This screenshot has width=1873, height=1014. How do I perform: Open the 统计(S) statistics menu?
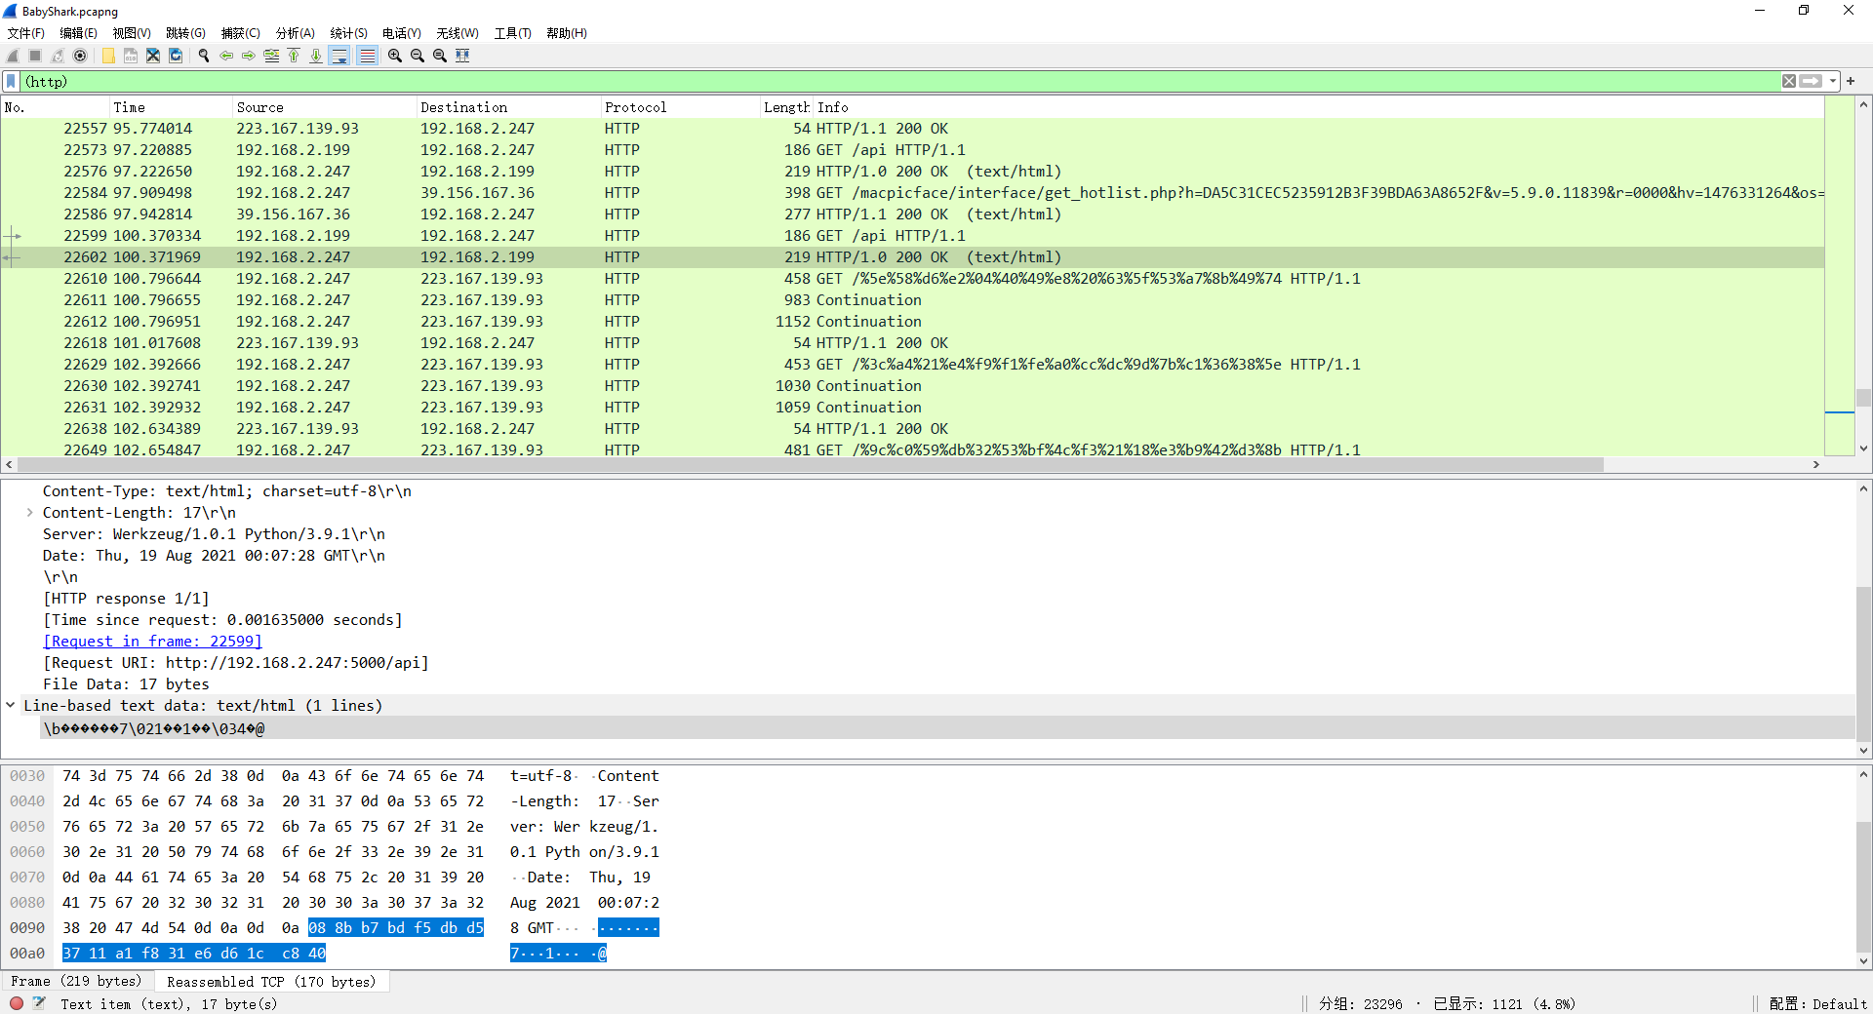click(x=348, y=33)
